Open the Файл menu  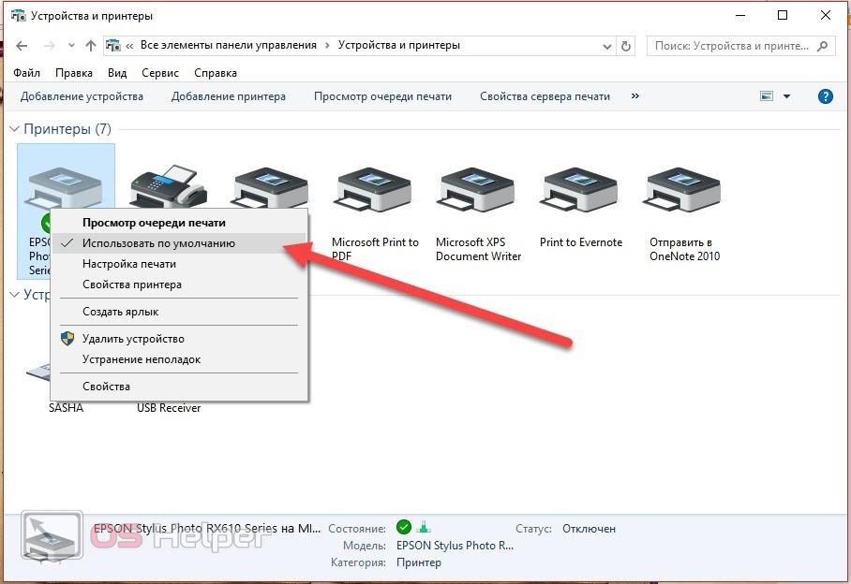pos(26,73)
